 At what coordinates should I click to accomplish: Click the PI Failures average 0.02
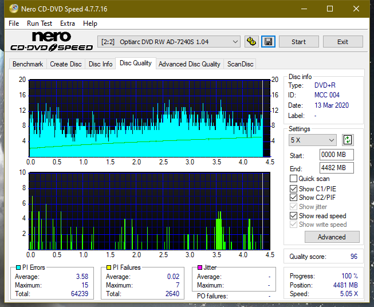click(173, 277)
